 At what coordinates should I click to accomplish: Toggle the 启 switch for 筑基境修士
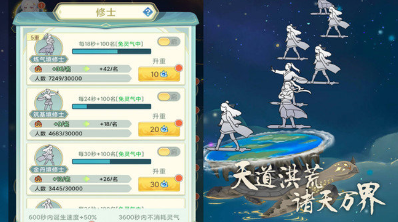pos(169,97)
